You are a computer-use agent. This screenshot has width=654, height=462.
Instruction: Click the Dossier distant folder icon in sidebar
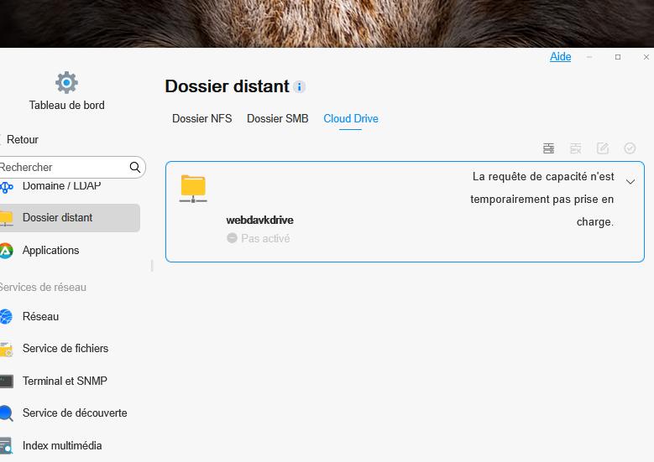click(x=6, y=218)
